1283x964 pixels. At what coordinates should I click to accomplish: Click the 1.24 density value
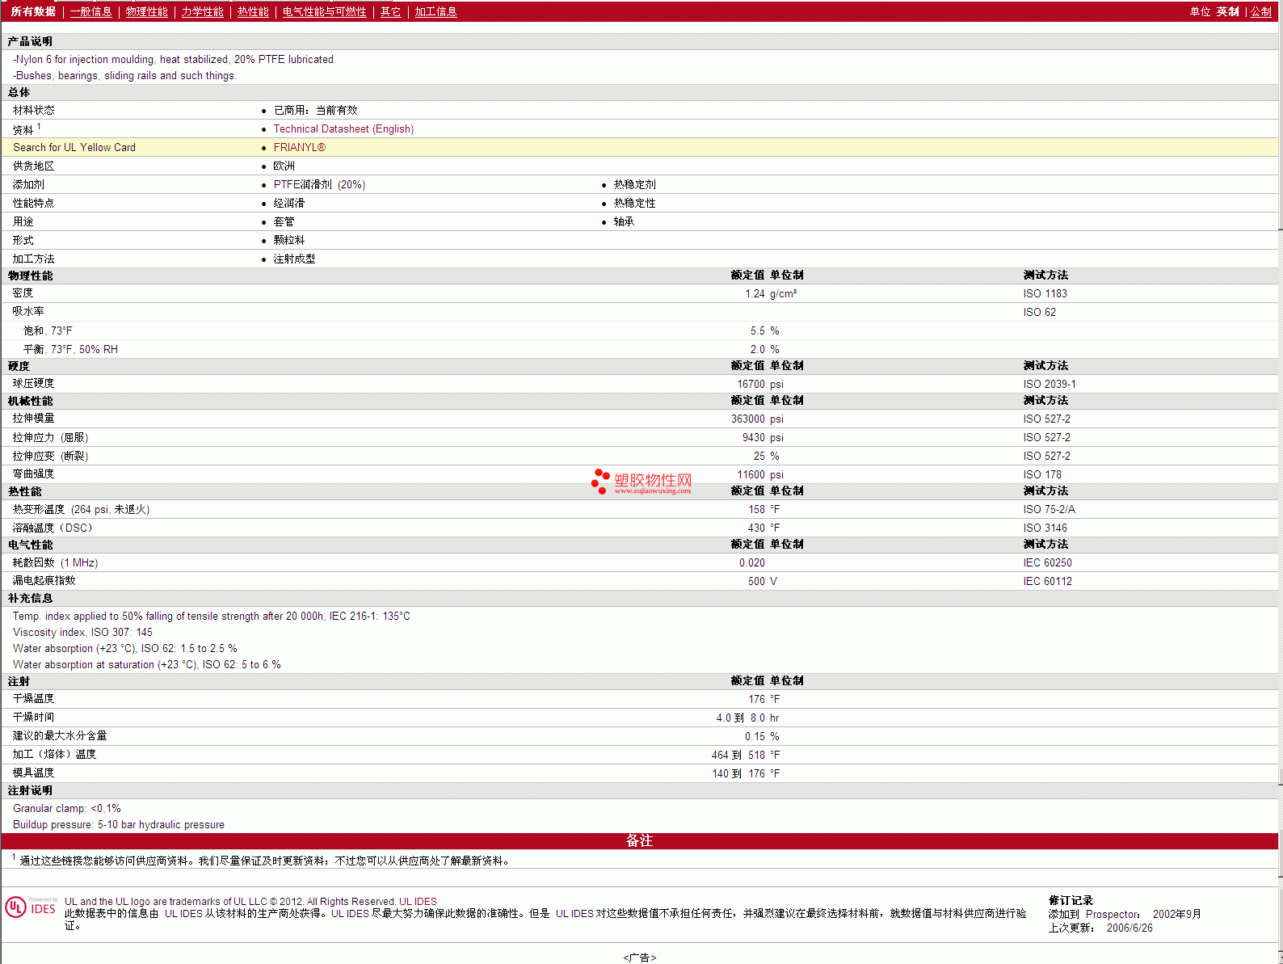[755, 294]
